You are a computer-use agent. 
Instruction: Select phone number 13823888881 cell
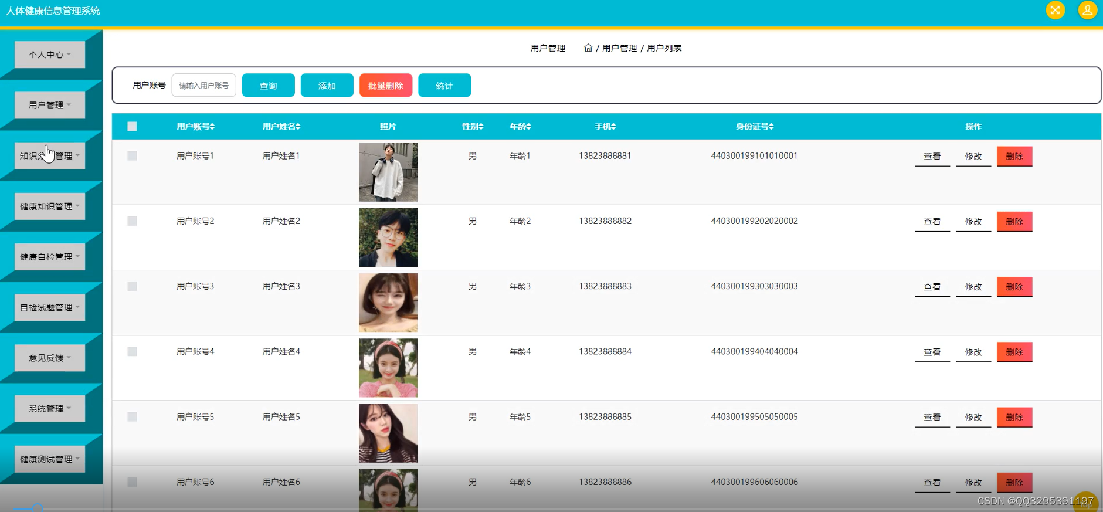(605, 156)
